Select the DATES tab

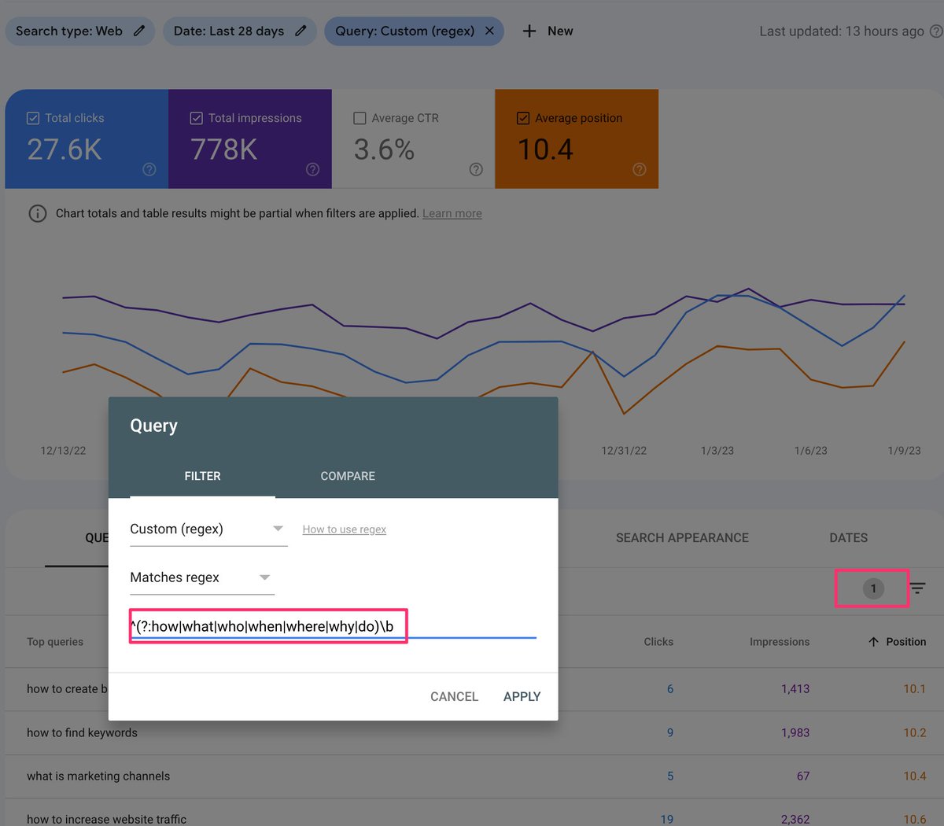(848, 538)
